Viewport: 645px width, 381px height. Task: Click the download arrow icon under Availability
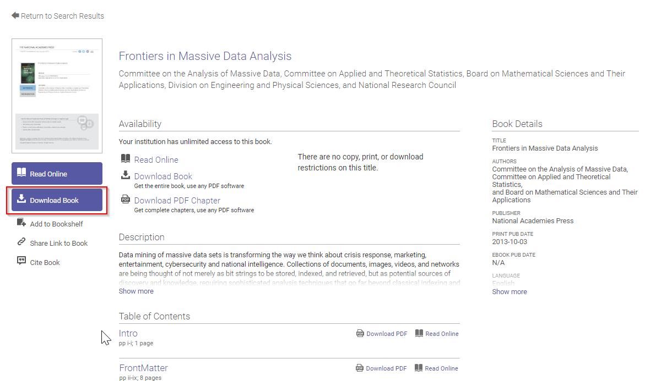pos(126,175)
